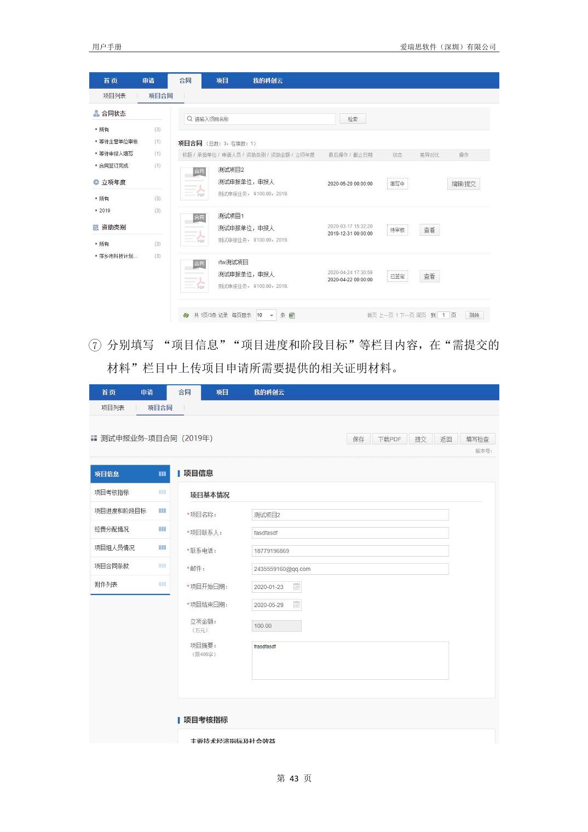
Task: Open calendar picker for 项目开始日期
Action: pos(296,587)
